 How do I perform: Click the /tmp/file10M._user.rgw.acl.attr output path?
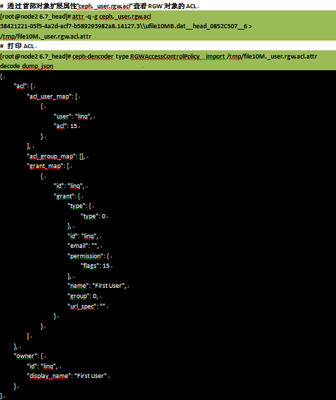point(46,36)
